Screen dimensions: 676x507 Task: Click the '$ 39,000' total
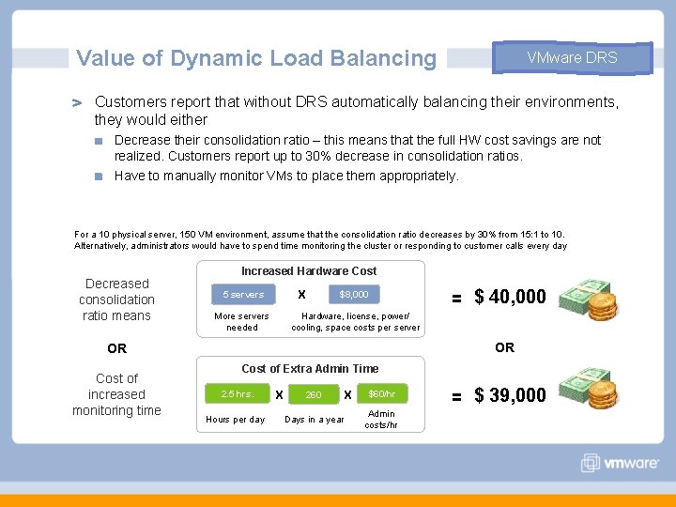510,395
